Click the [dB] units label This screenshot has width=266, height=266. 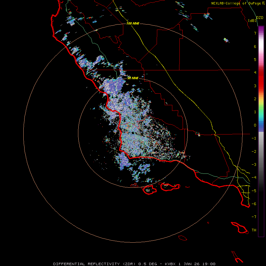pyautogui.click(x=252, y=20)
